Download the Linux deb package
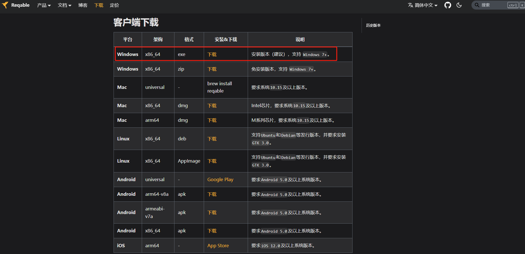525x254 pixels. tap(212, 139)
